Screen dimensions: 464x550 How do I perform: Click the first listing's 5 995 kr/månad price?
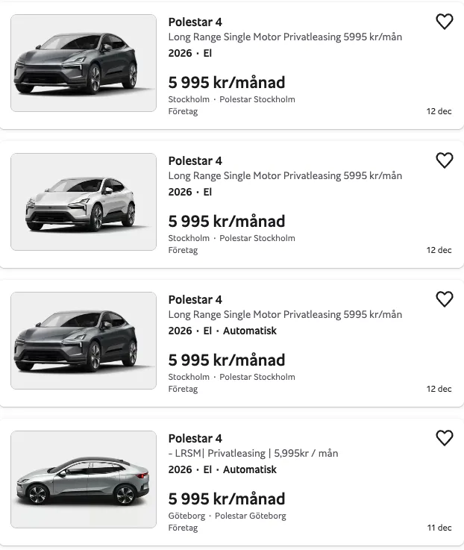point(227,82)
